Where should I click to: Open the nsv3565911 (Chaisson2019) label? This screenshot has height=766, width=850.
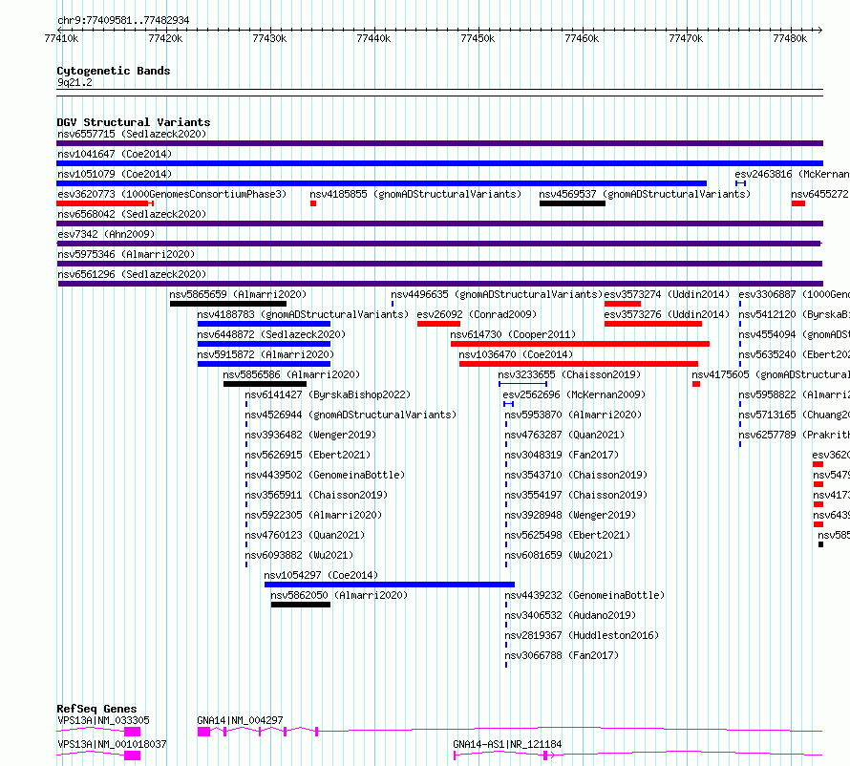tap(316, 496)
